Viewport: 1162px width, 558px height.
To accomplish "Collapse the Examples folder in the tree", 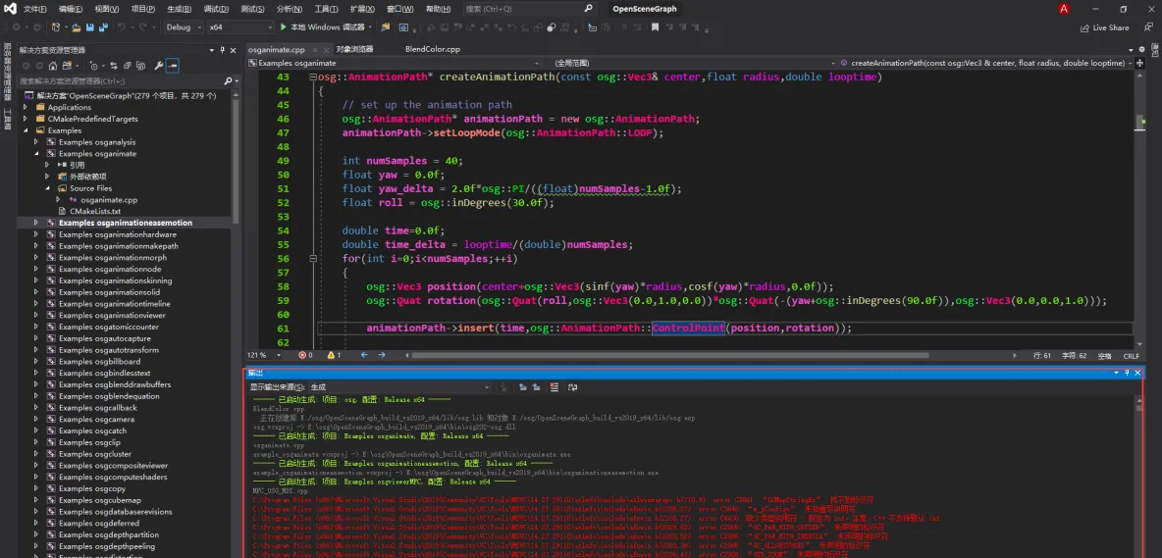I will (26, 130).
